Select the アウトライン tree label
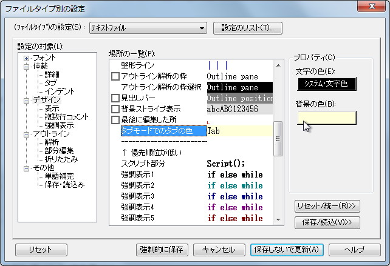 pos(51,134)
